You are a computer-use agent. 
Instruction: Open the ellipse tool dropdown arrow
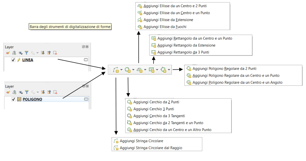click(145, 70)
